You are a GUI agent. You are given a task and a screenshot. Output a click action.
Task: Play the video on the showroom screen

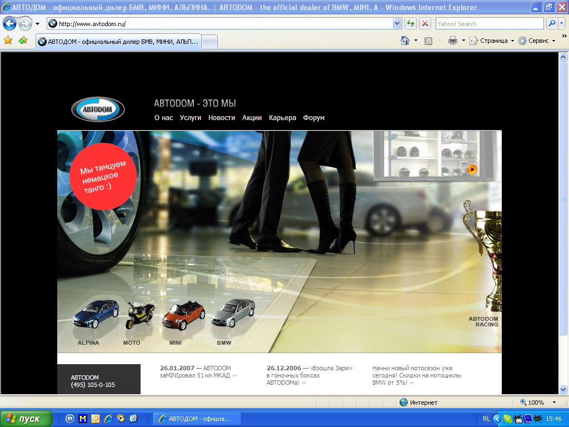[x=472, y=169]
